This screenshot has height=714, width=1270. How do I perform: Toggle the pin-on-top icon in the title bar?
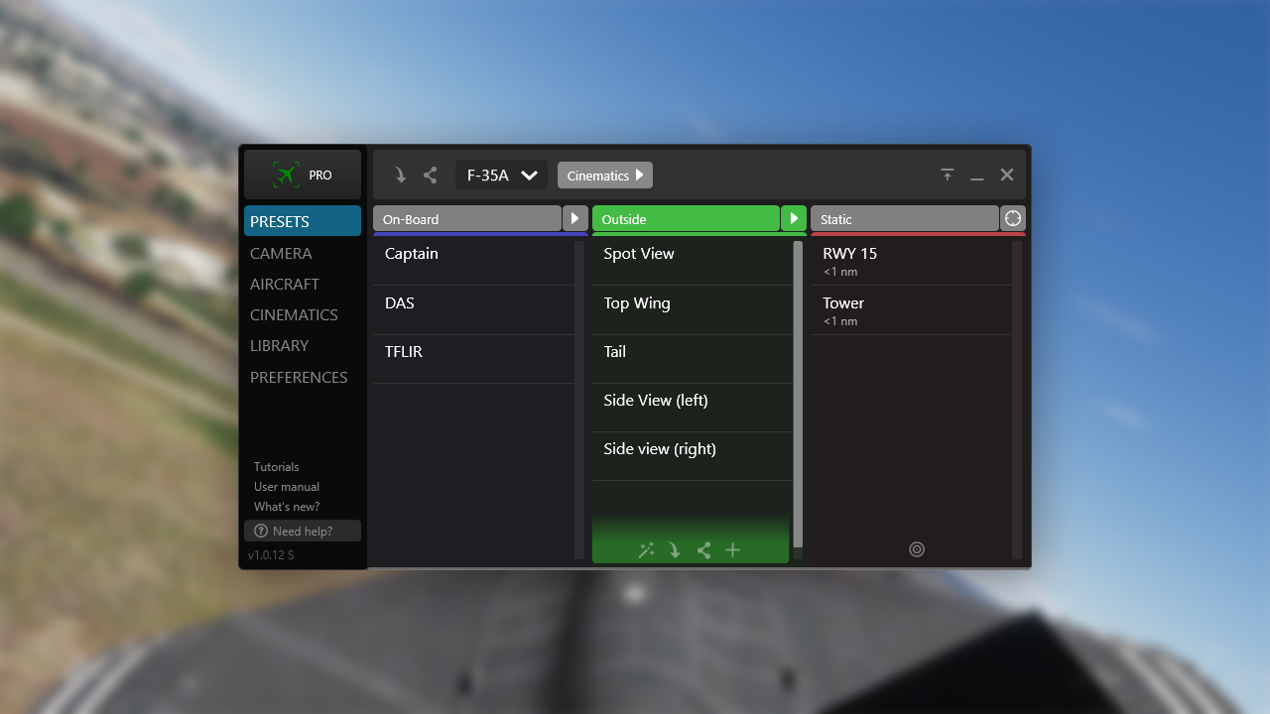tap(947, 175)
